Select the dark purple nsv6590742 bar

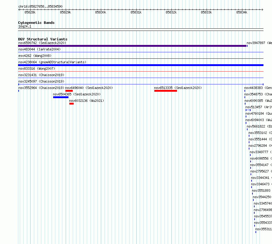point(132,46)
